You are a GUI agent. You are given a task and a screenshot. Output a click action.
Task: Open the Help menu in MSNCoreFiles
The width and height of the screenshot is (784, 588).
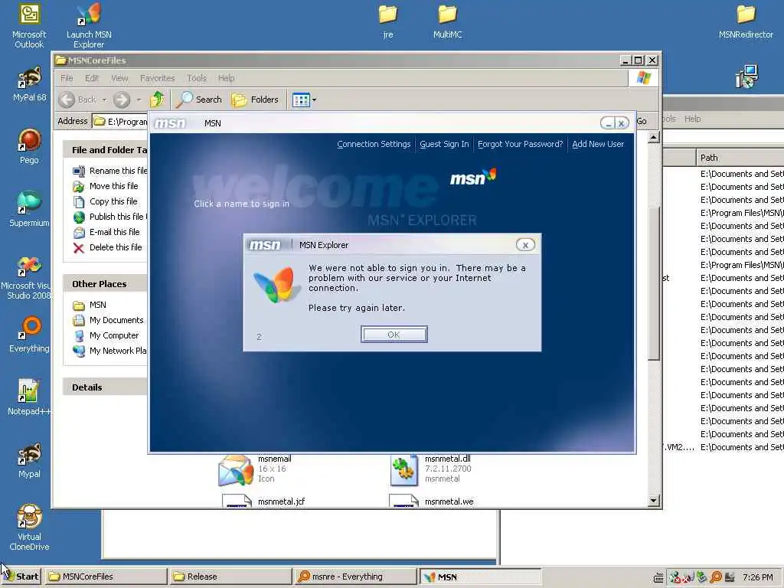coord(226,78)
